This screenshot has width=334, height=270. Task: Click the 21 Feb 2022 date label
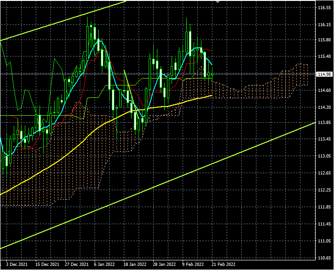(223, 264)
